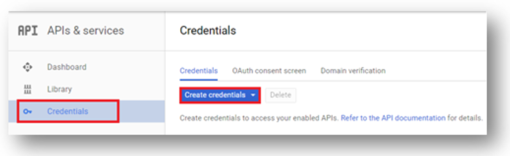Open the Dashboard sidebar label

click(67, 67)
